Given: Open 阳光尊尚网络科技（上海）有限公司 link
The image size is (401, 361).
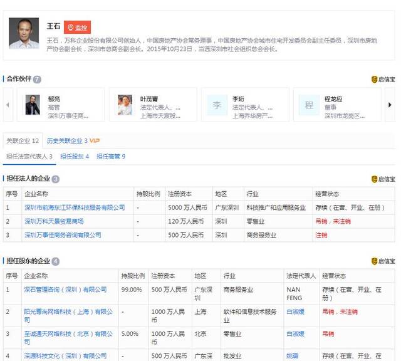Looking at the screenshot, I should tap(68, 316).
